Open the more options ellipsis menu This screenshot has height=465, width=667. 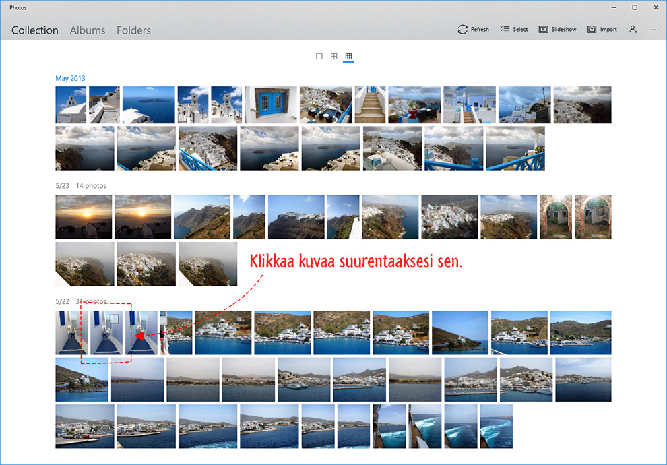coord(655,30)
